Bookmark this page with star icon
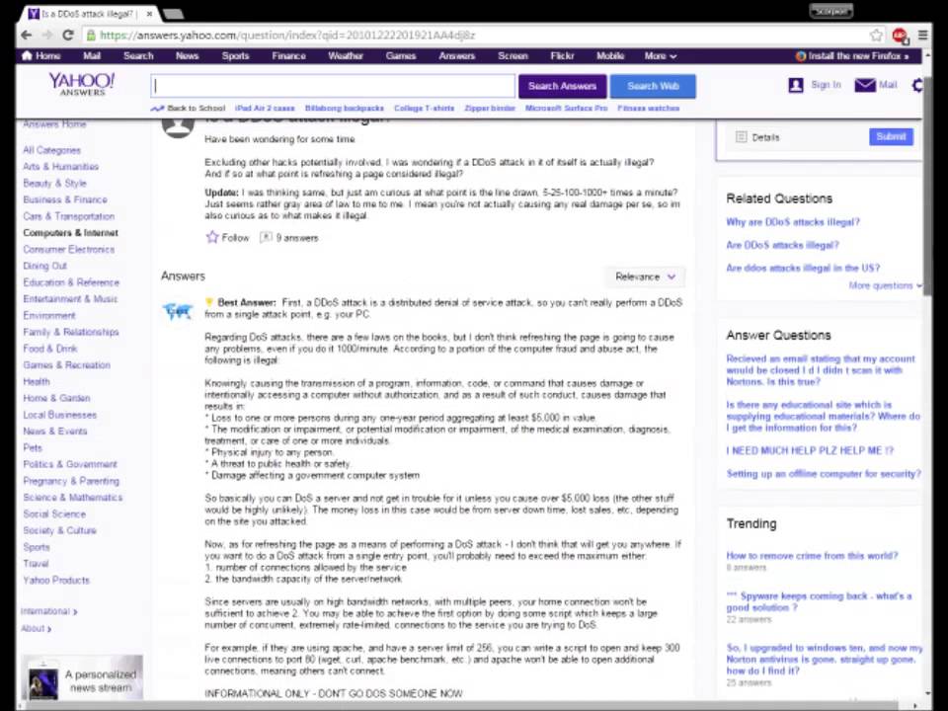Screen dimensions: 948x711 coord(876,36)
